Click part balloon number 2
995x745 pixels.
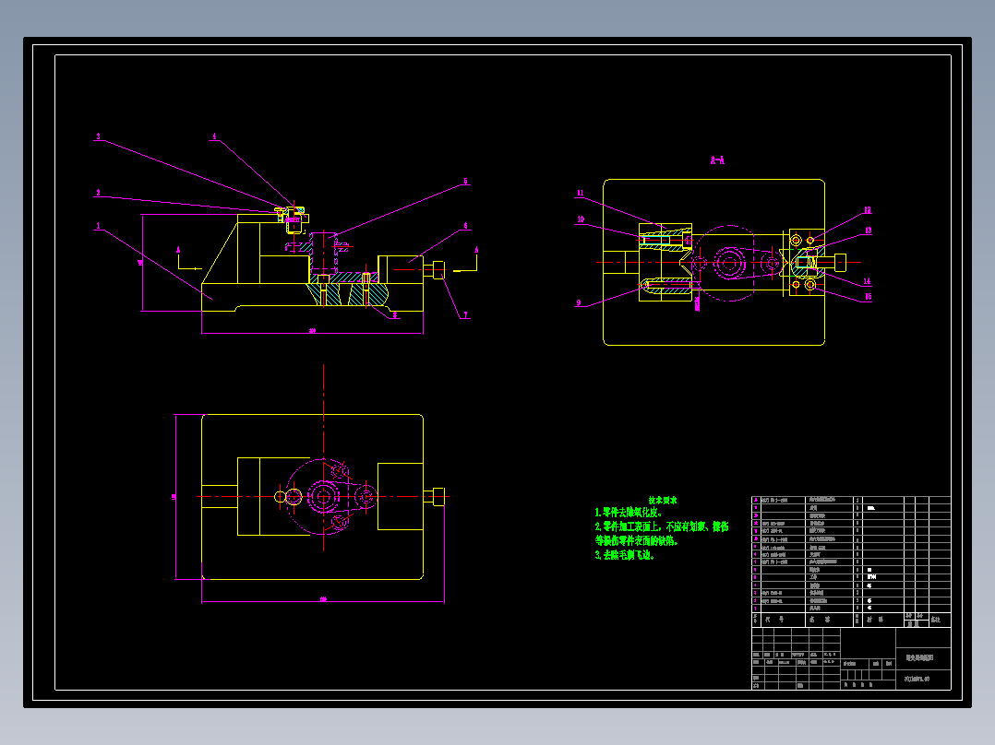tap(99, 192)
